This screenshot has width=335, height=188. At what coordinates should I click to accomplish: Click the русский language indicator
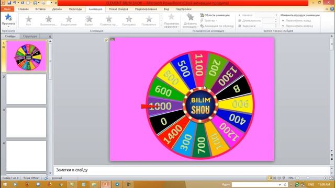(57, 178)
